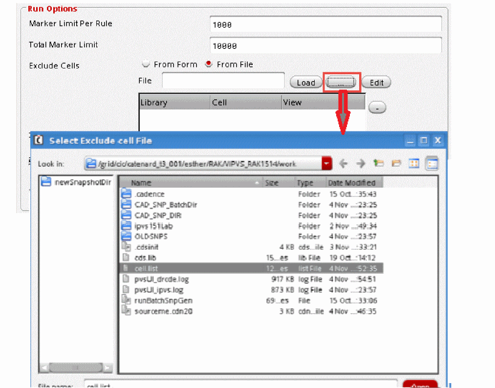Go forward using the right arrow icon
This screenshot has height=388, width=495.
click(x=361, y=164)
